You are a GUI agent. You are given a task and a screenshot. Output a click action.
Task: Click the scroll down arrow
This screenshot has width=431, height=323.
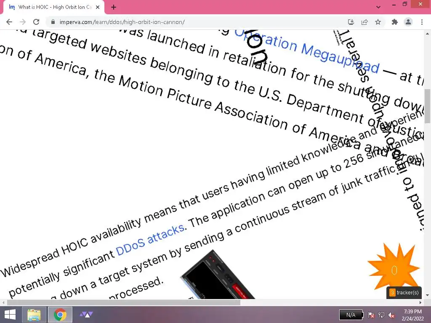pos(428,296)
